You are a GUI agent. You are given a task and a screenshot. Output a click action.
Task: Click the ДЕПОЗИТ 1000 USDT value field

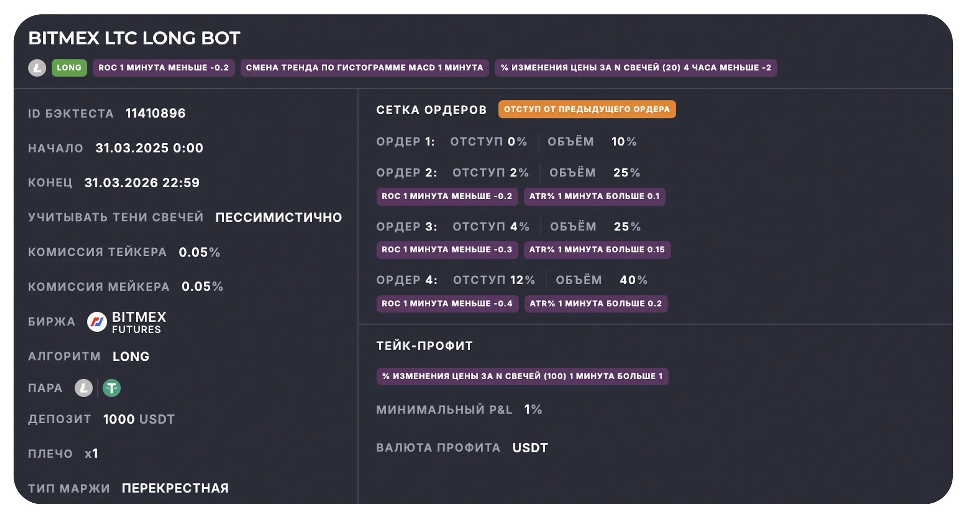[138, 419]
